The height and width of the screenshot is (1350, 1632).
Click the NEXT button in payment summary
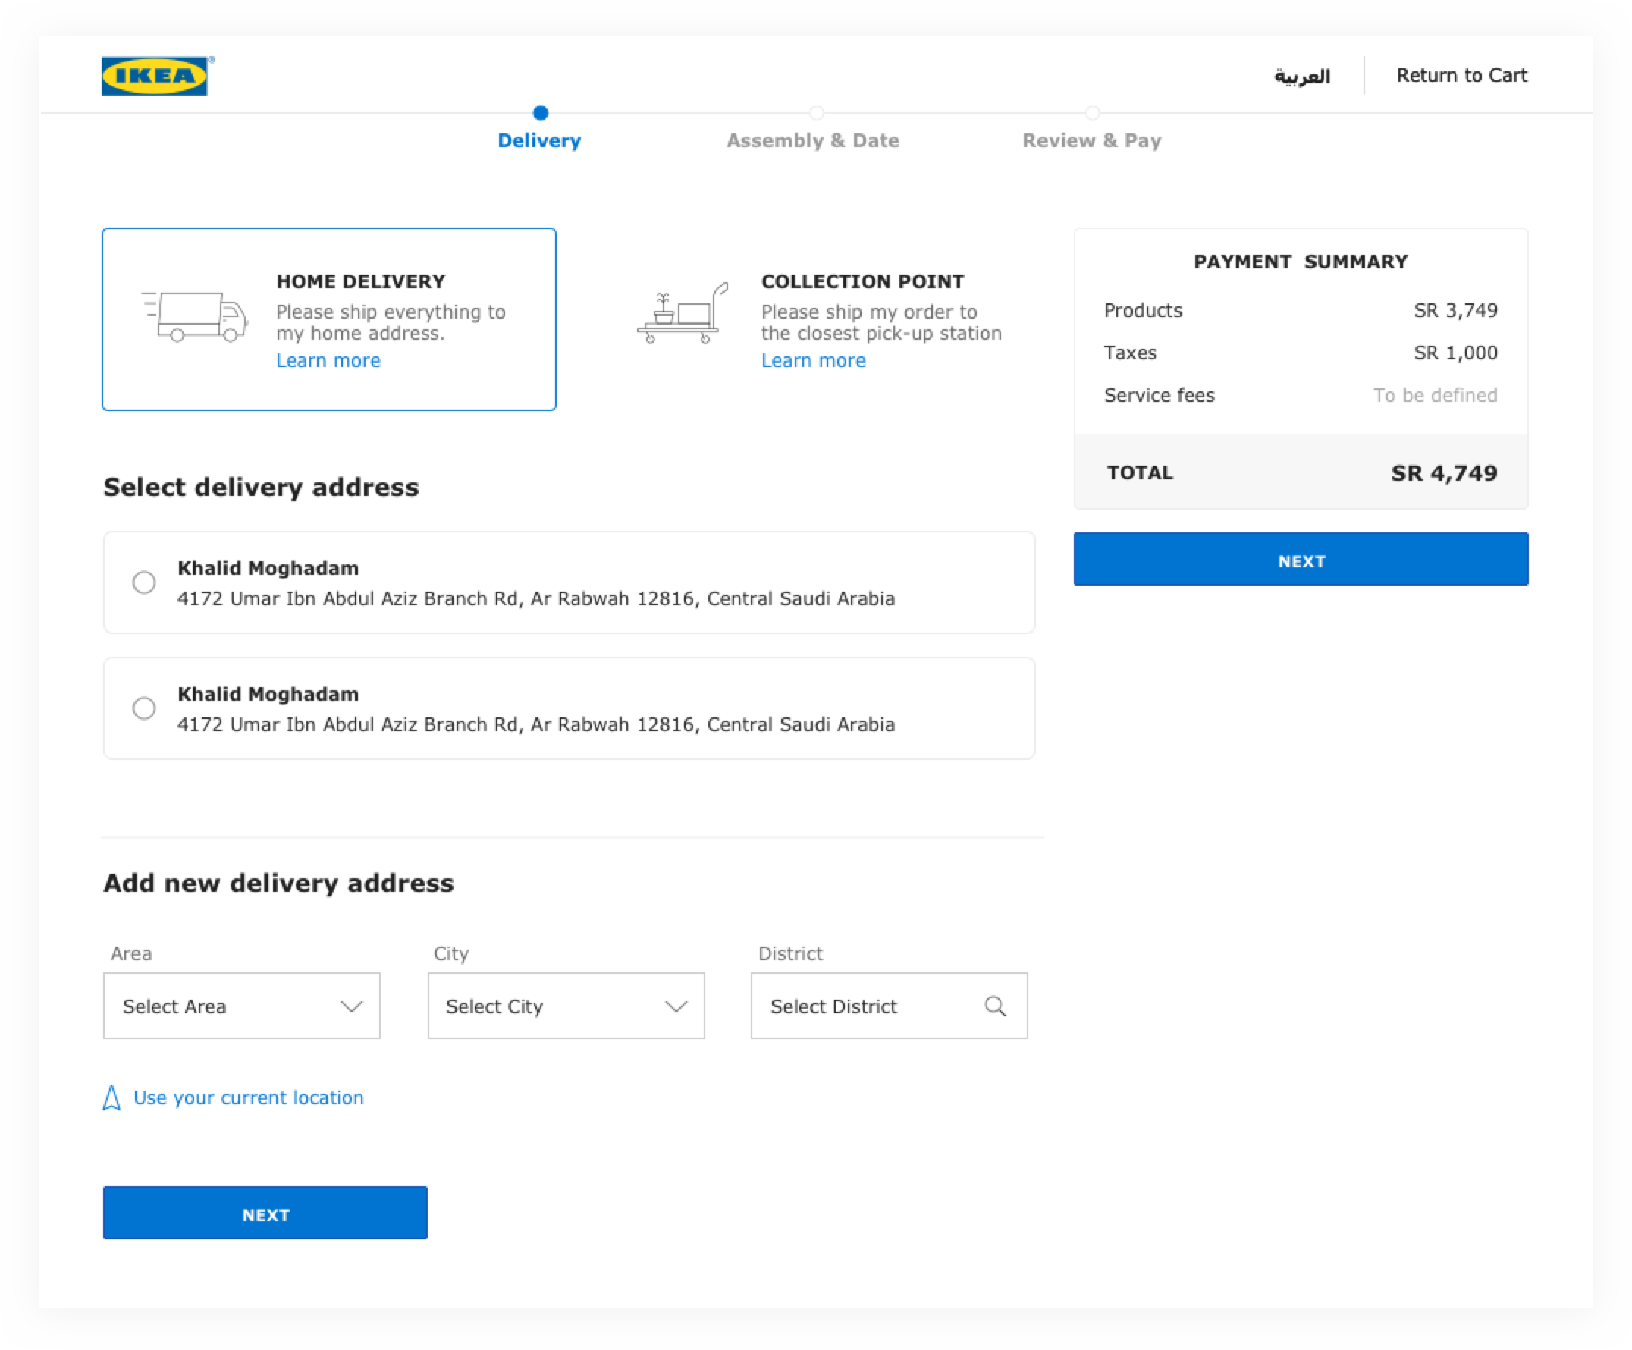pyautogui.click(x=1300, y=560)
